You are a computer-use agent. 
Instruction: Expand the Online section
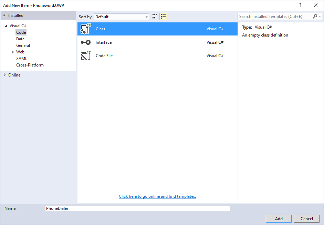[5, 75]
